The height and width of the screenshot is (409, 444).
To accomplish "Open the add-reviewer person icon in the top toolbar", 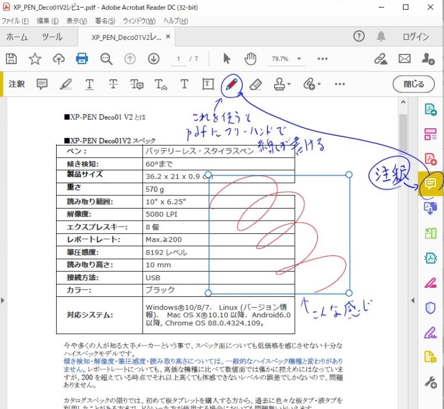I will click(428, 59).
